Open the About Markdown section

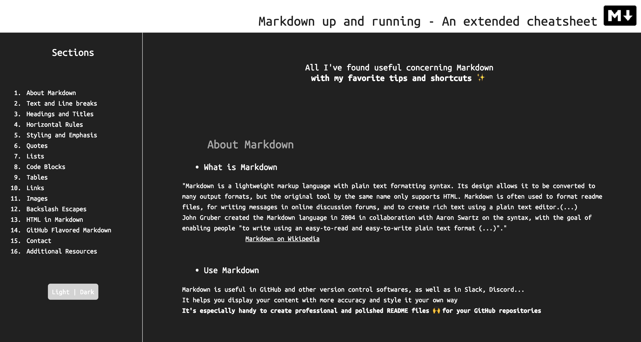click(x=51, y=93)
